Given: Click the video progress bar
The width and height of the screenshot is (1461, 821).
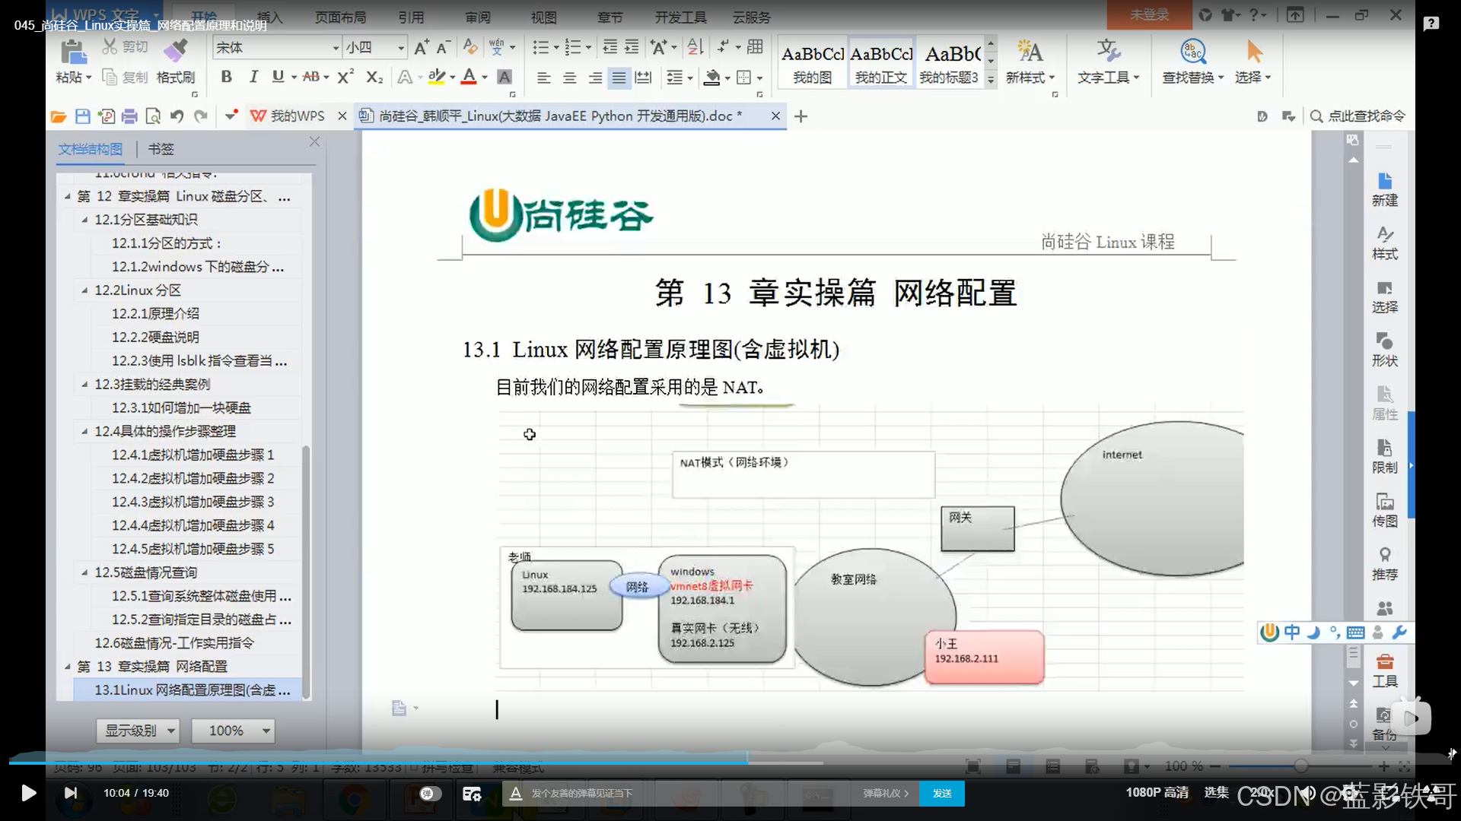Looking at the screenshot, I should click(457, 762).
